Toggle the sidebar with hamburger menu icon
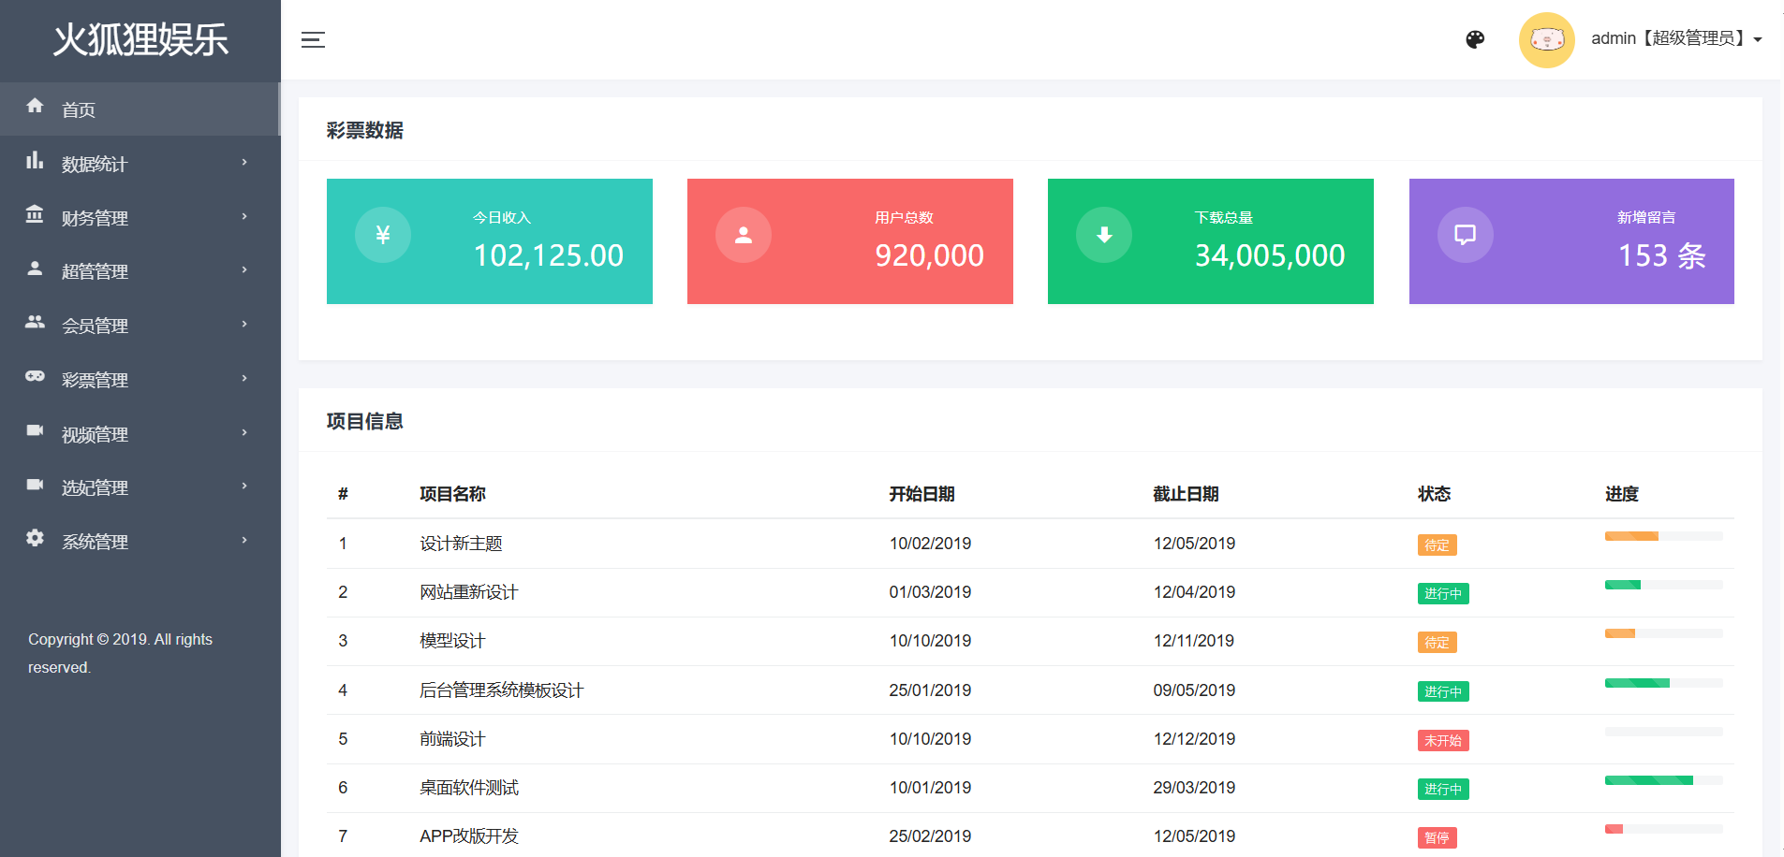This screenshot has width=1784, height=857. (x=313, y=39)
